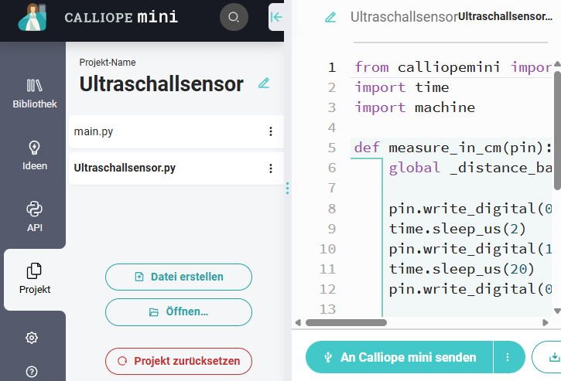Open the API tab
Viewport: 561px width, 381px height.
[x=34, y=216]
